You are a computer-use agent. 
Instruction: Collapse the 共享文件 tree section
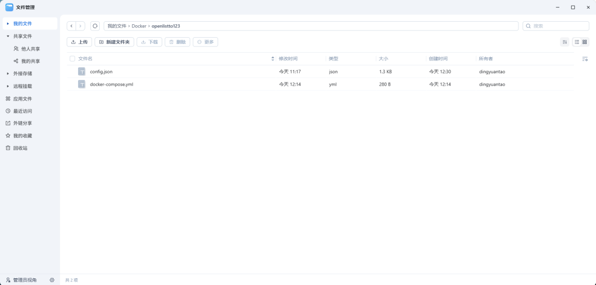pyautogui.click(x=8, y=36)
